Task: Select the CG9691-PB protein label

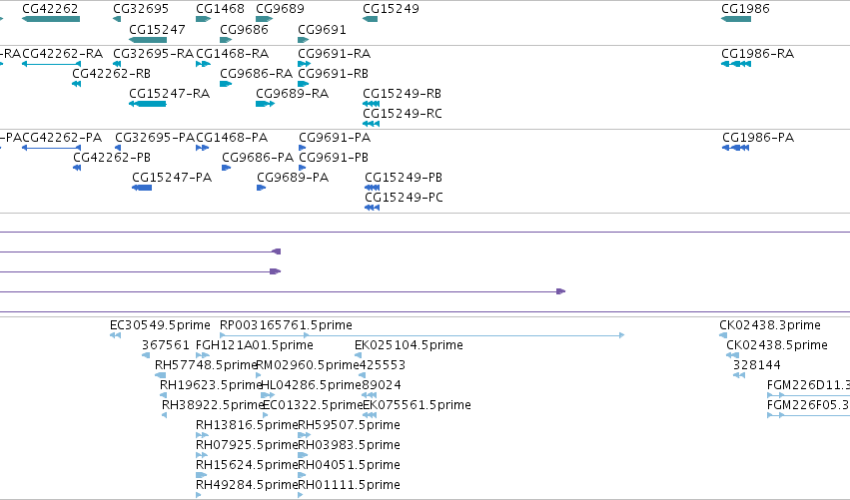Action: (x=334, y=158)
